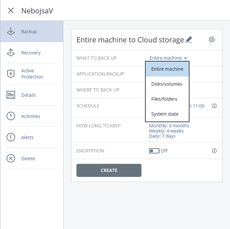Click the Details list icon

[x=11, y=95]
